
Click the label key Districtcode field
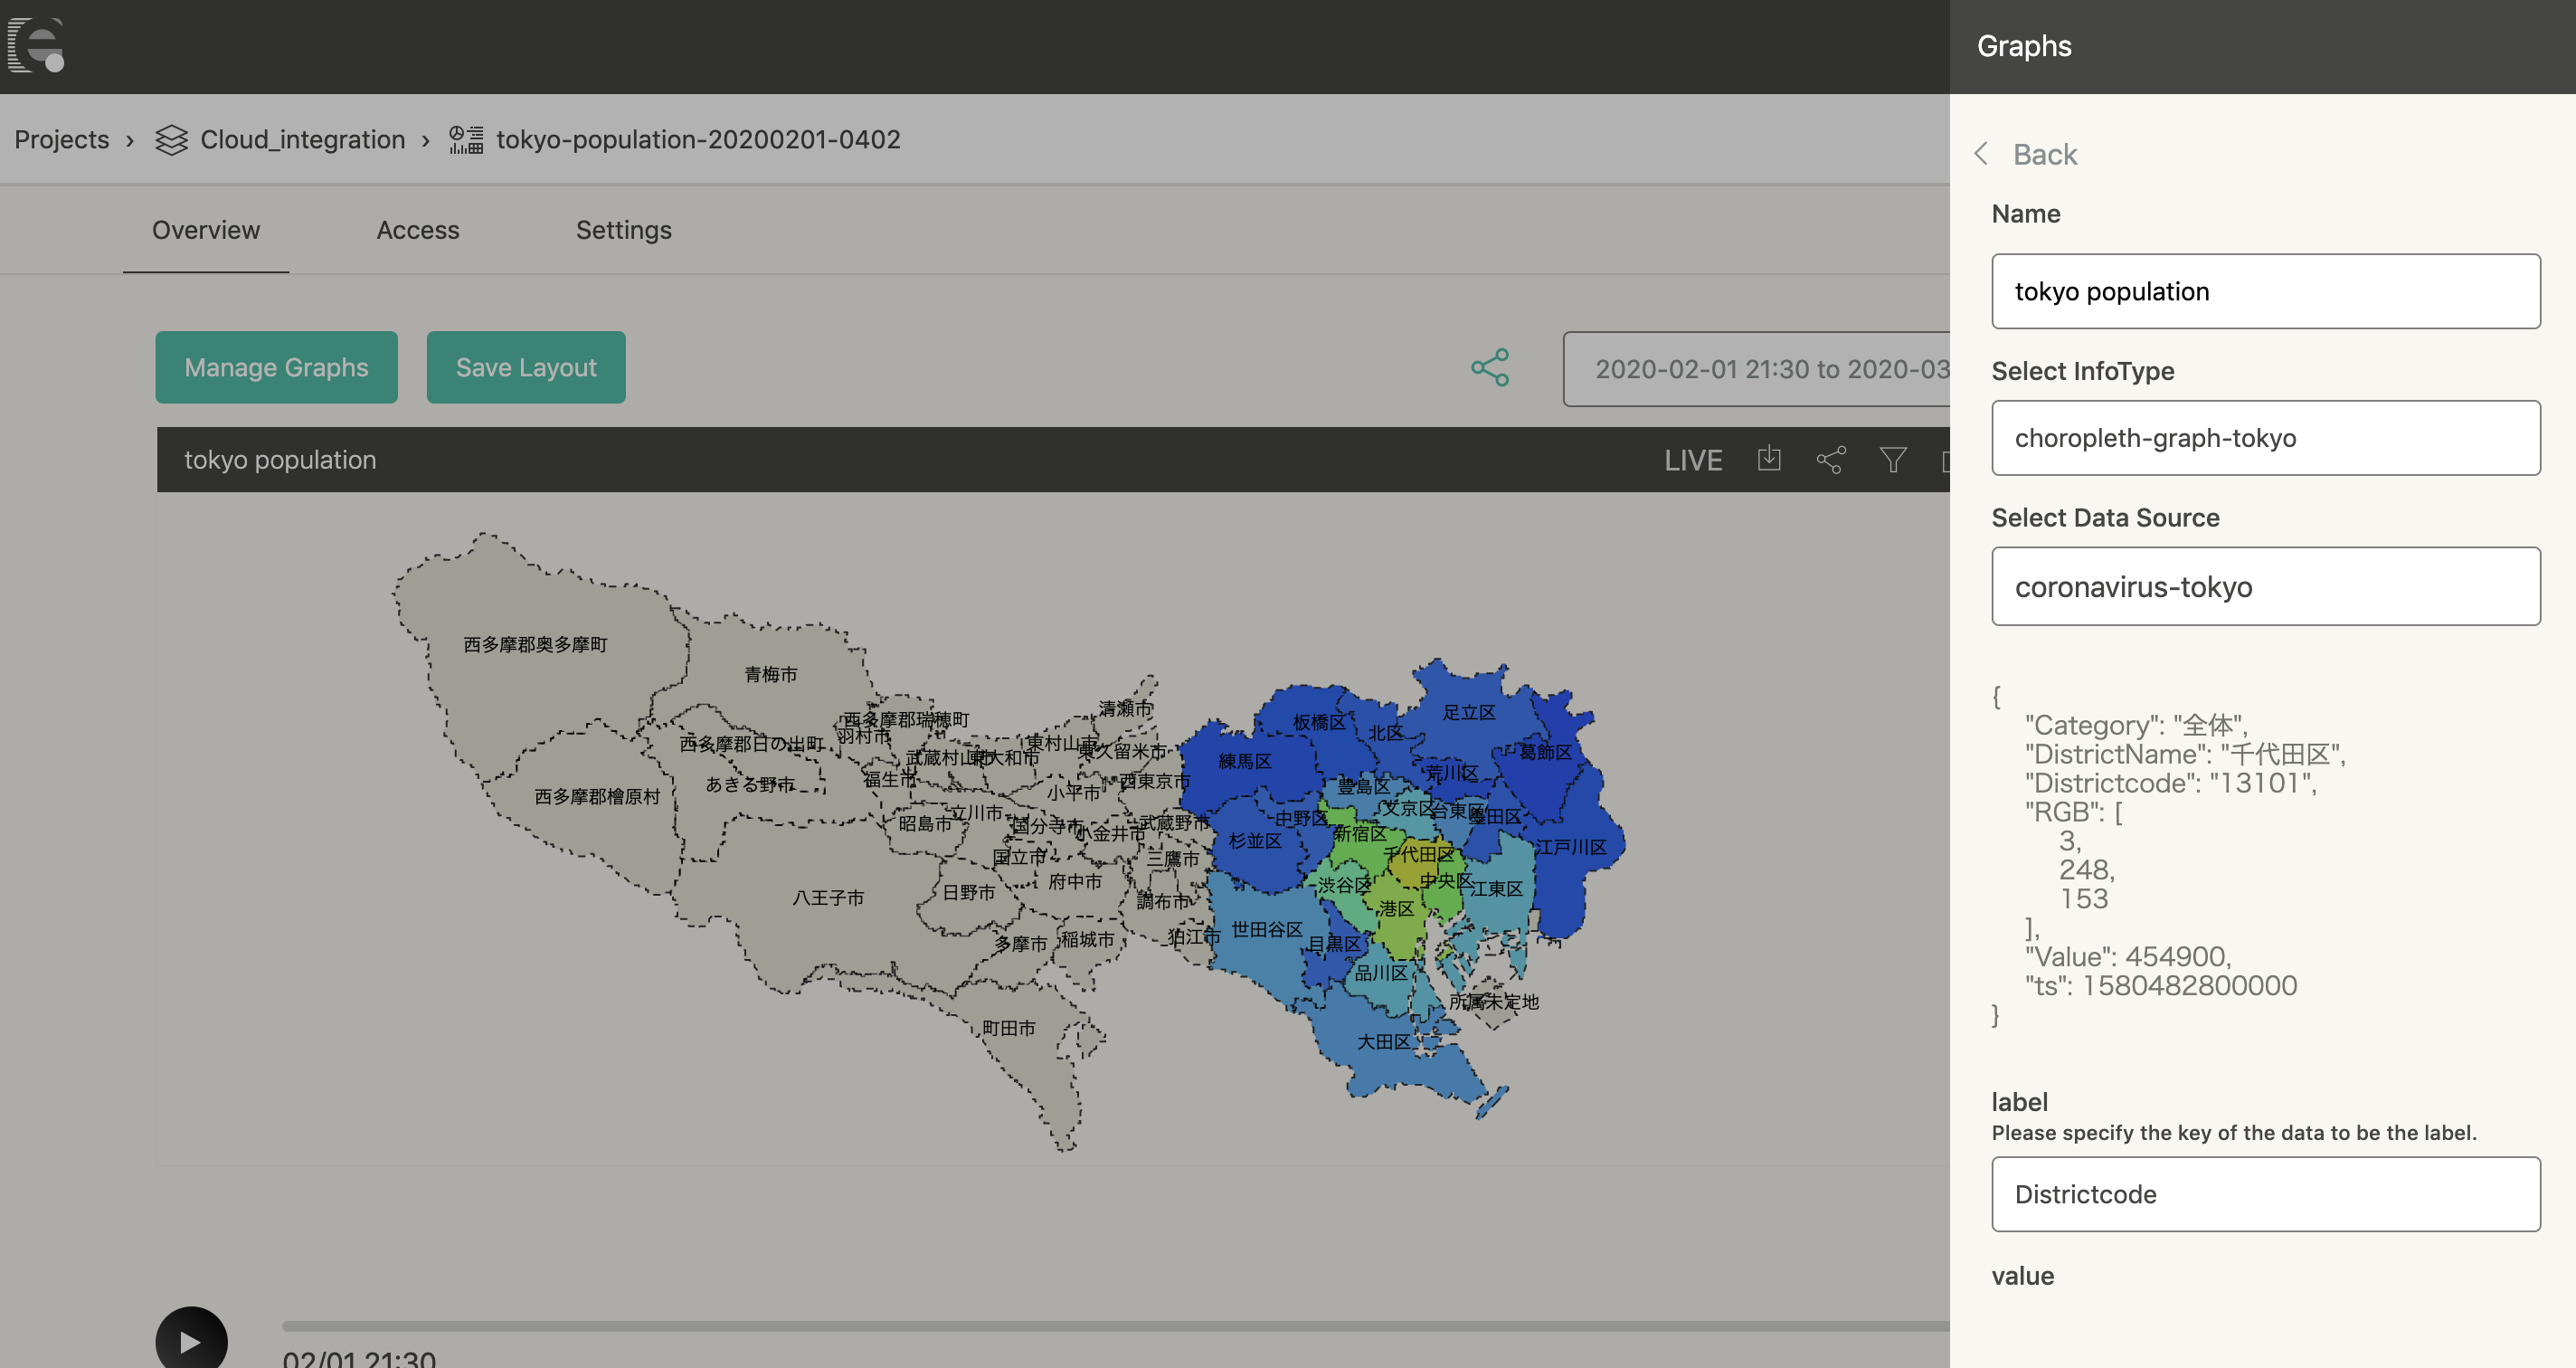pyautogui.click(x=2265, y=1194)
